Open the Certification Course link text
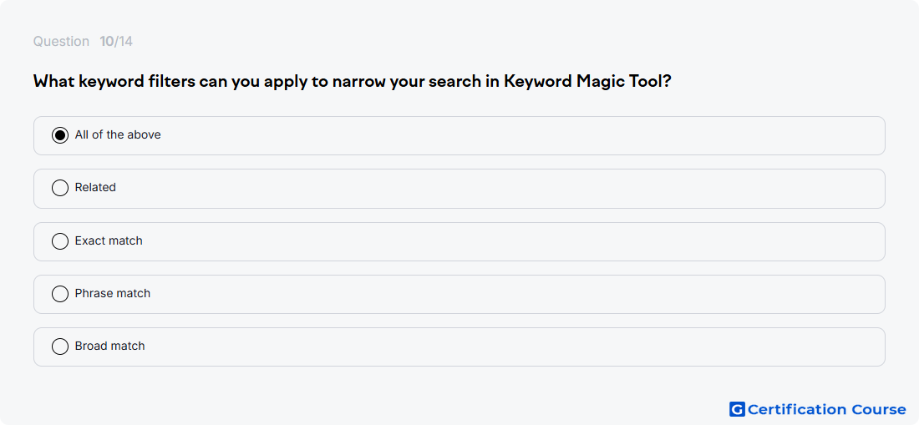This screenshot has height=425, width=919. [826, 409]
